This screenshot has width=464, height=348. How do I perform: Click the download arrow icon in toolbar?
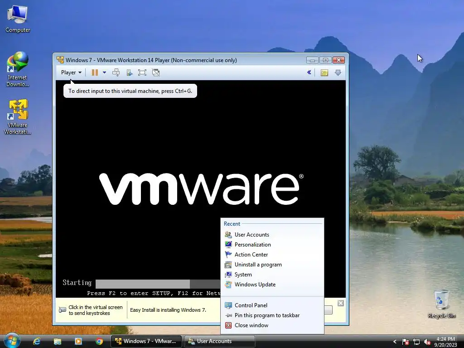tap(338, 72)
